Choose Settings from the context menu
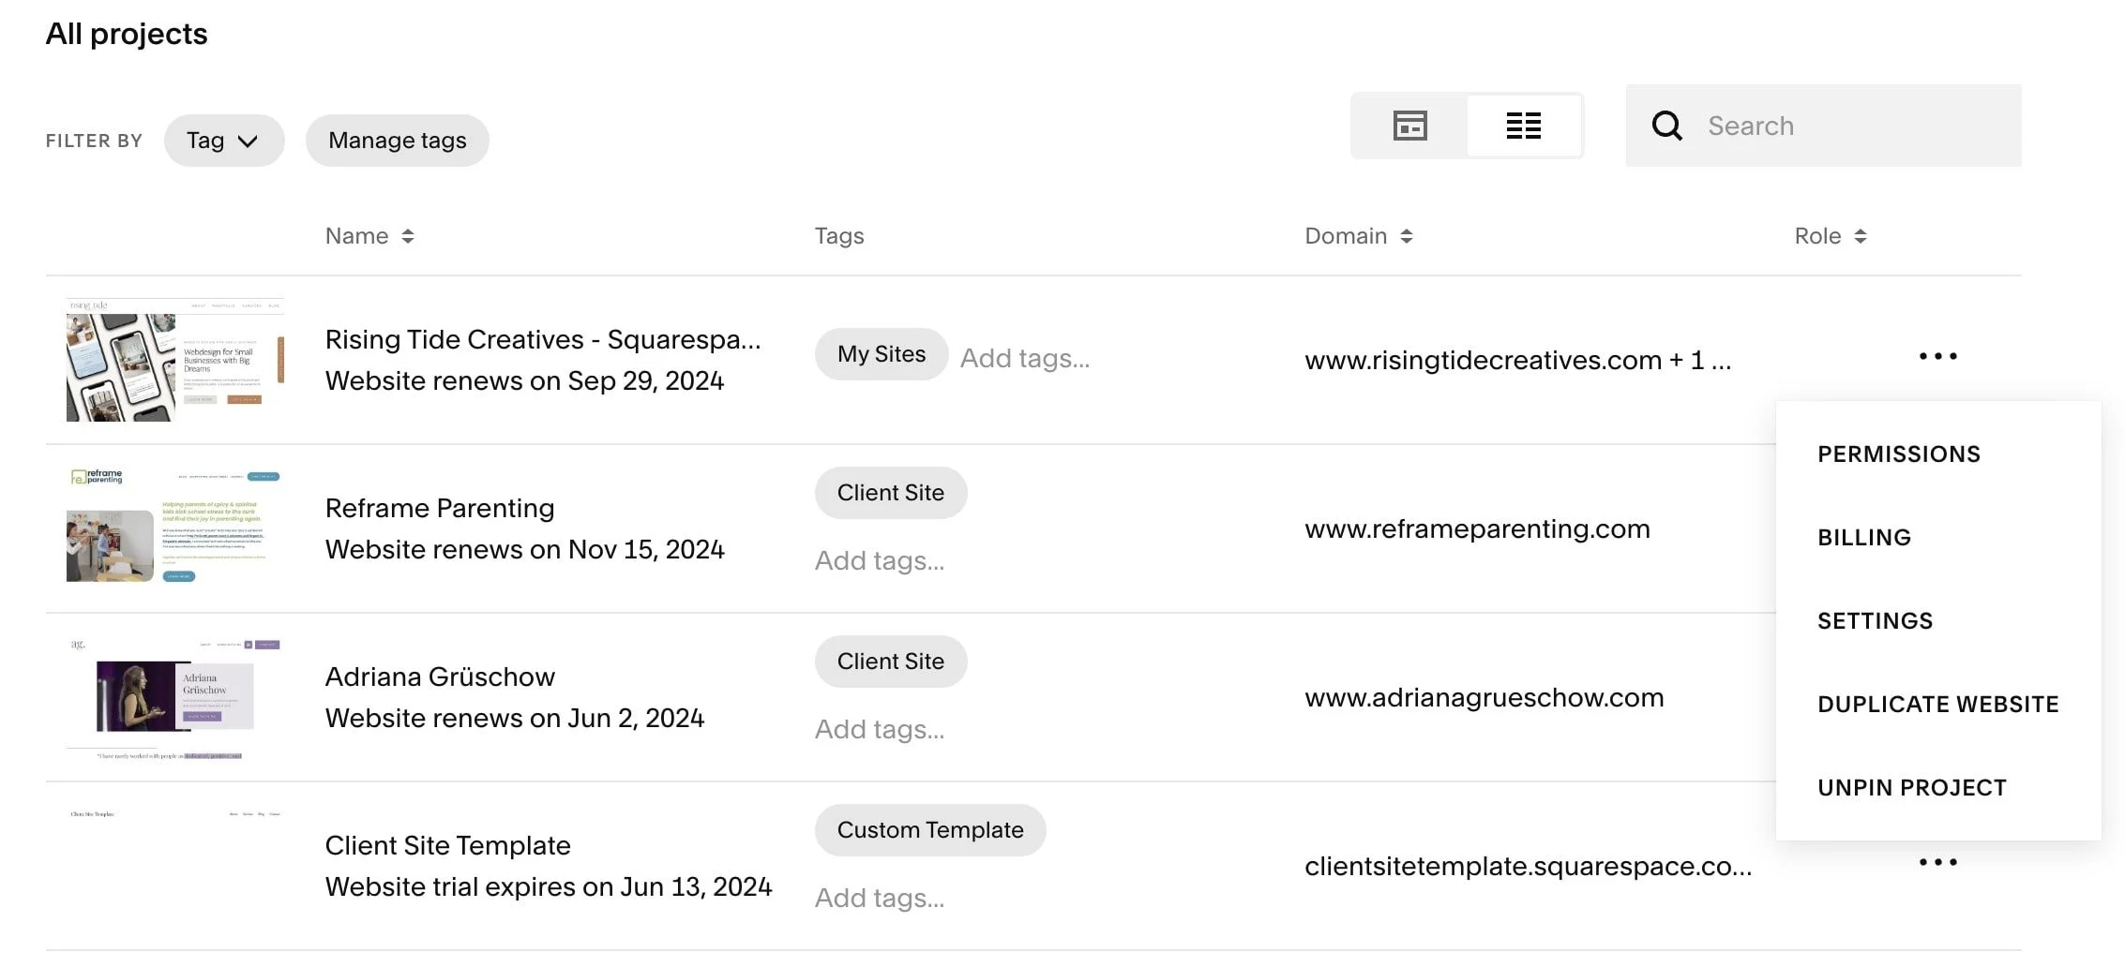This screenshot has width=2125, height=967. [x=1876, y=621]
